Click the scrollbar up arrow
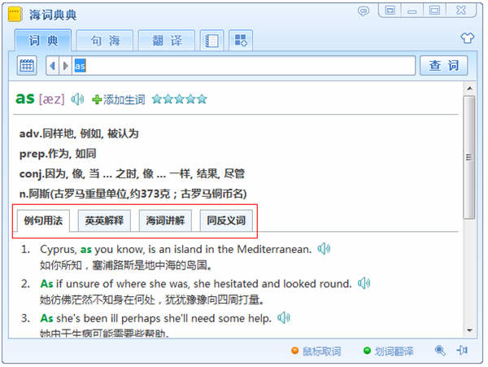 (469, 89)
